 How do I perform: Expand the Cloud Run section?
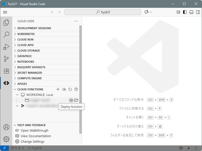point(46,40)
